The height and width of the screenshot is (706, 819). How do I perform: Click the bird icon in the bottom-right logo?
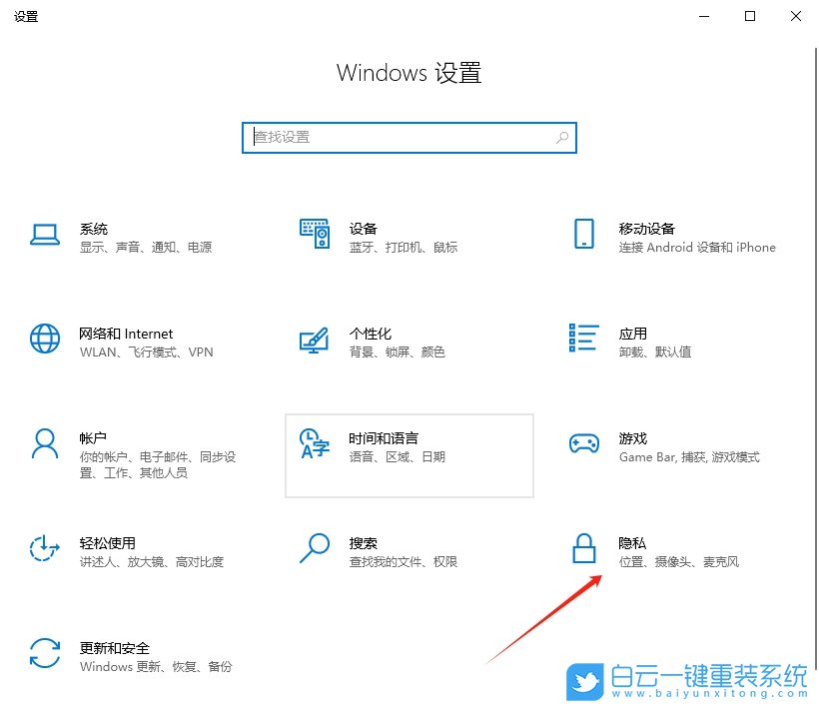click(584, 683)
